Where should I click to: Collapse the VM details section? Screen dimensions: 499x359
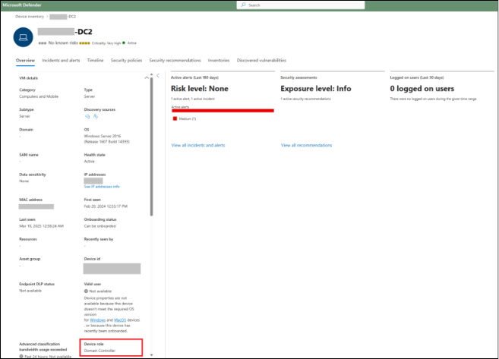tap(147, 77)
